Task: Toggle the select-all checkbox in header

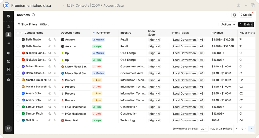Action: [x=18, y=33]
